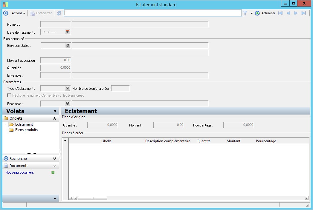The image size is (313, 210).
Task: Click the Actualiser refresh button
Action: 265,13
